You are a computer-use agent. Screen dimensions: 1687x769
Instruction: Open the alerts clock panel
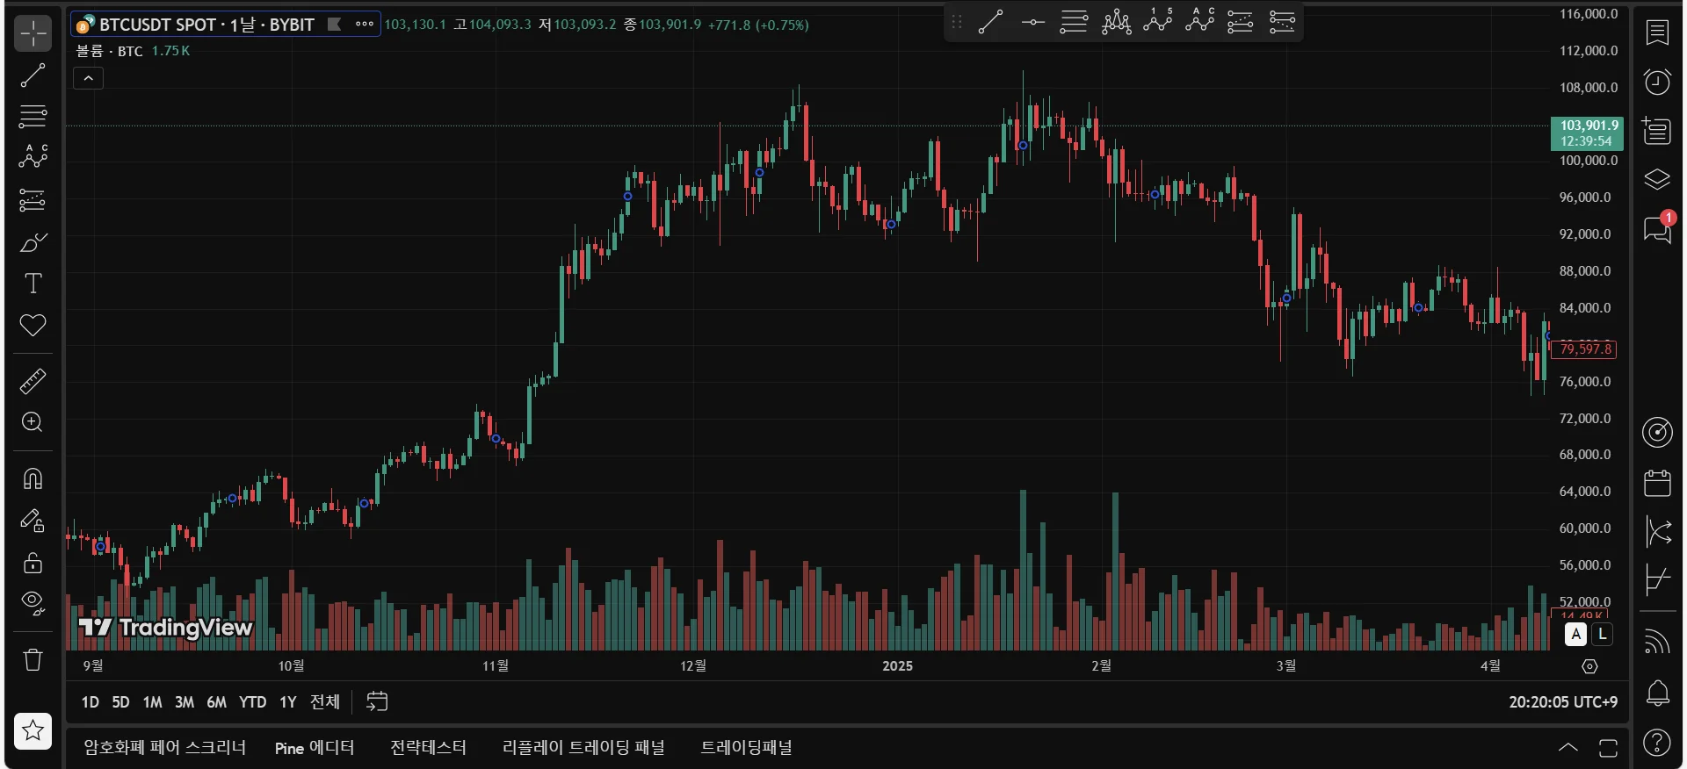point(1657,83)
